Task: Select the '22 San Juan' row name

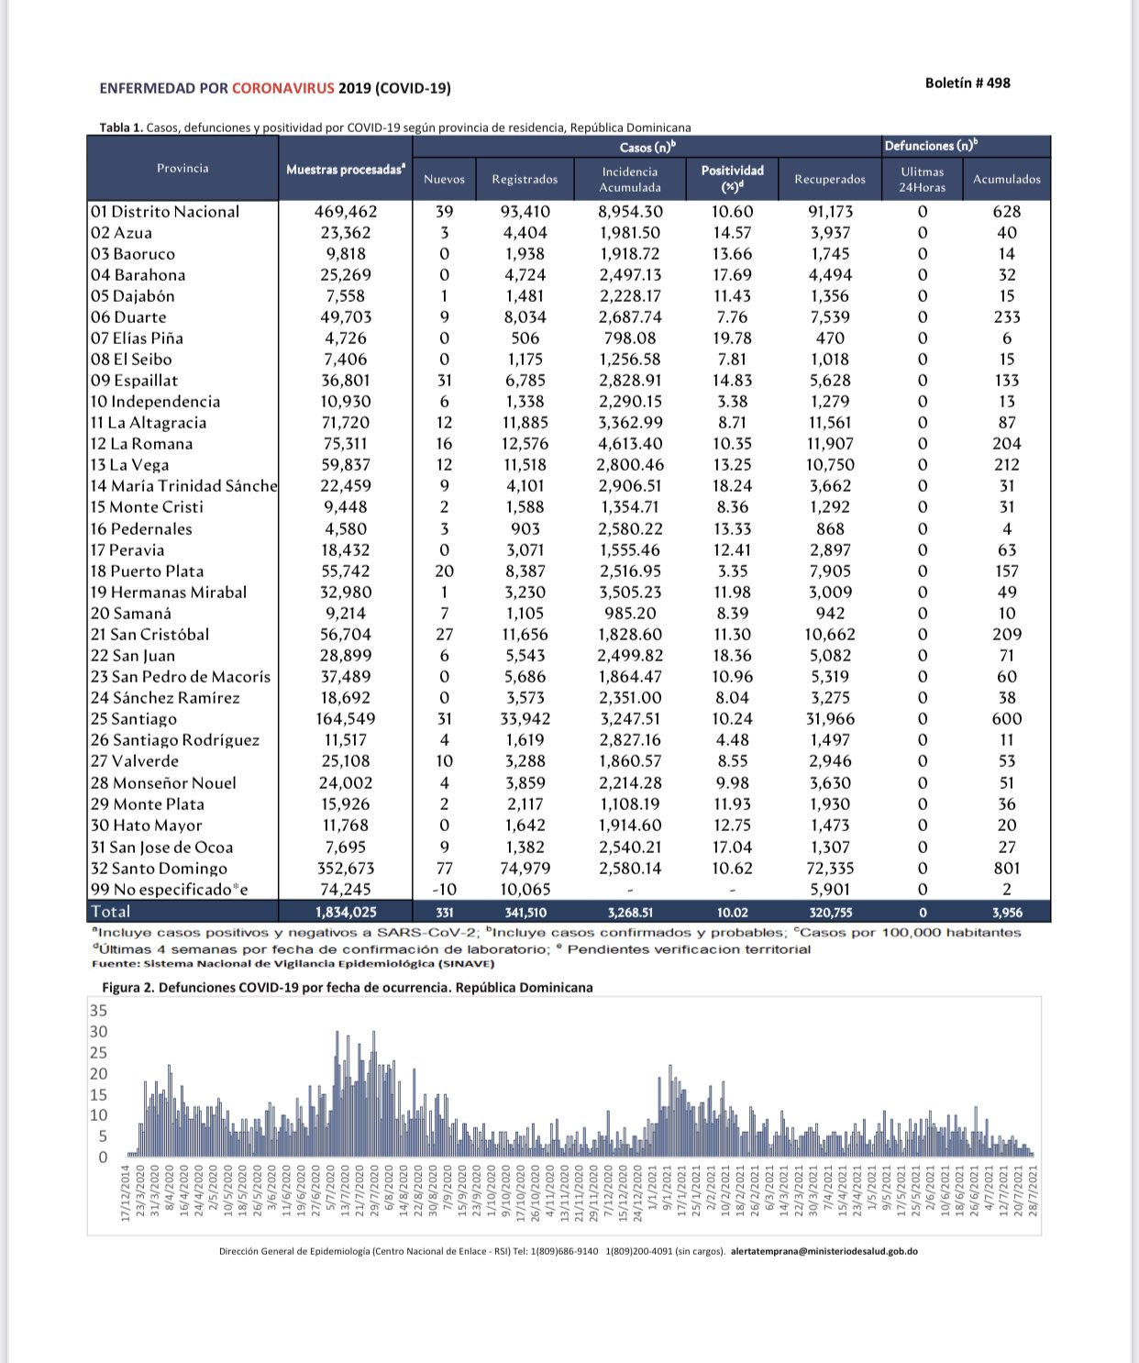Action: [x=133, y=655]
